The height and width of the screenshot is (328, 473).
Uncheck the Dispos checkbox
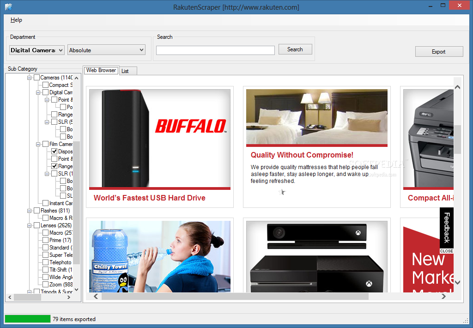pyautogui.click(x=55, y=152)
